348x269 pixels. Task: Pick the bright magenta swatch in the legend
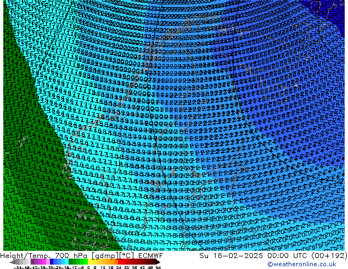[x=44, y=261]
